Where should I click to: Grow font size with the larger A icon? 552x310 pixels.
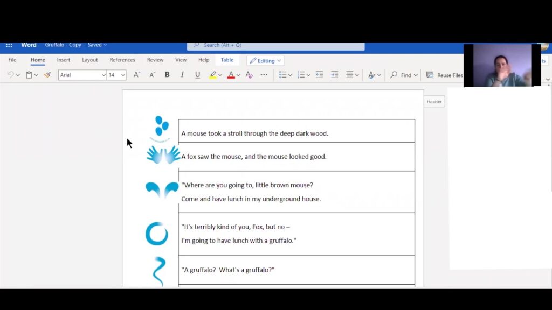(x=136, y=74)
